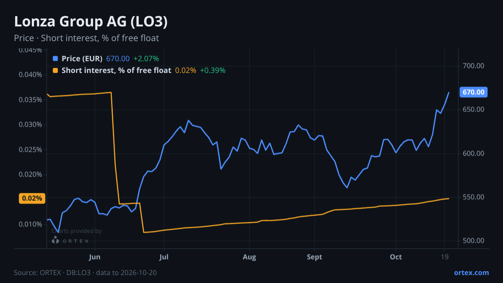Screen dimensions: 503x283
Task: Click the 700.00 right axis label
Action: point(474,66)
